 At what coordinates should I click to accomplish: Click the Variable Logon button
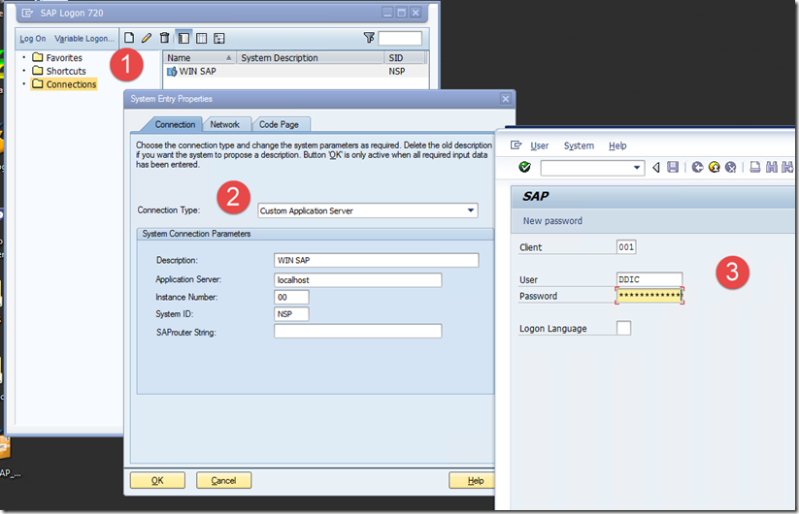pos(83,39)
